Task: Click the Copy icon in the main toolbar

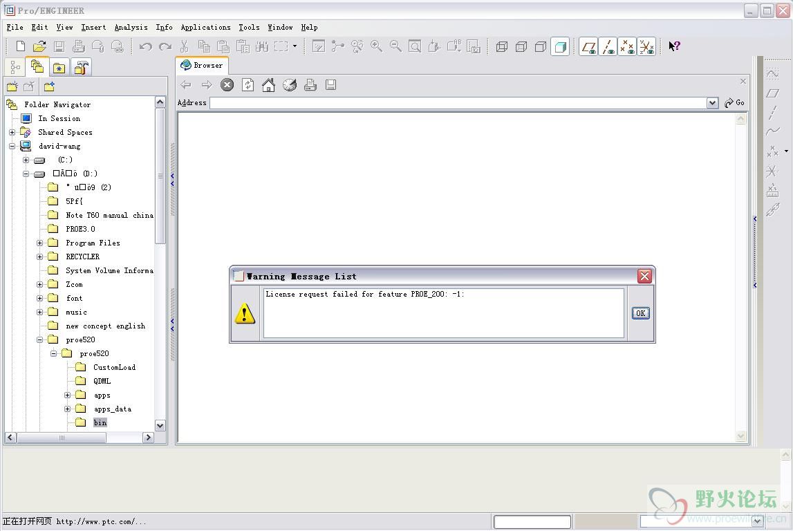Action: (204, 46)
